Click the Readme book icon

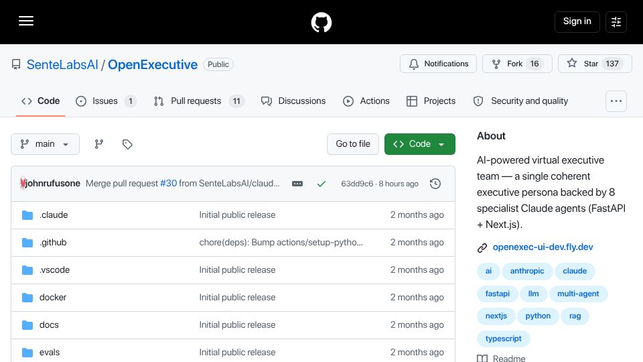coord(482,358)
